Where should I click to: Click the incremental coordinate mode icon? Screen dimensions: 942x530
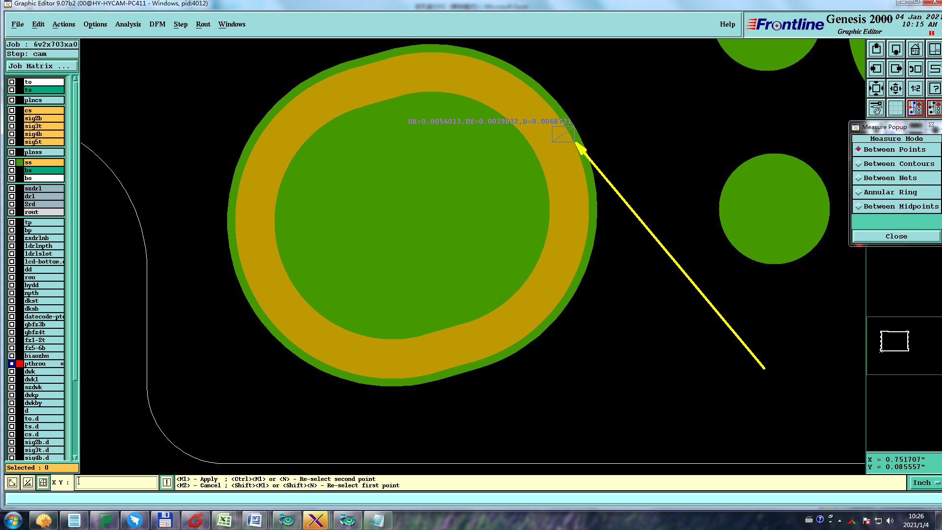(x=28, y=482)
